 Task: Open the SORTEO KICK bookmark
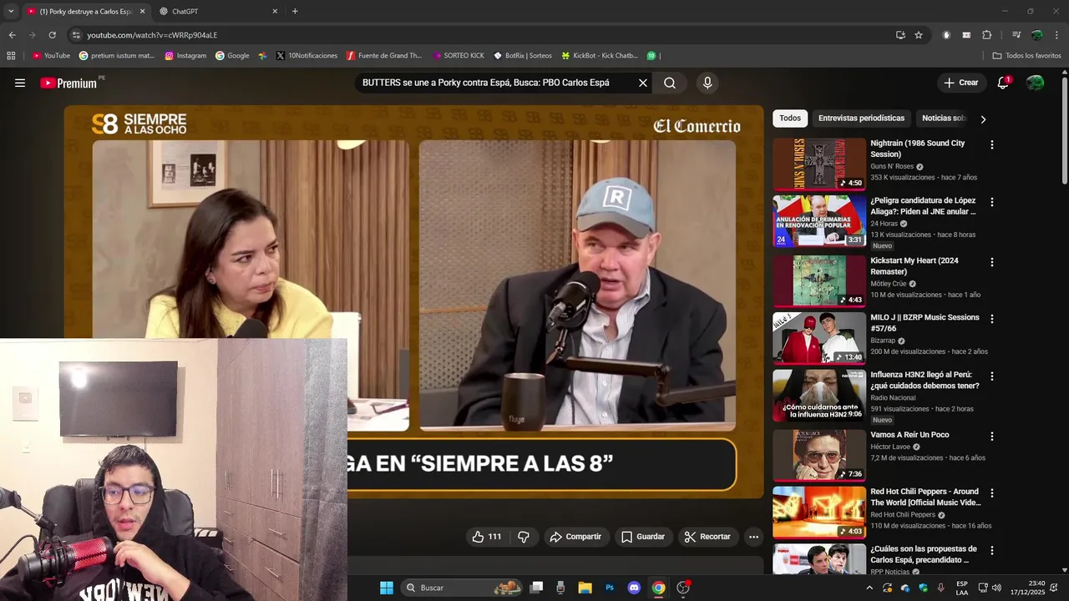tap(459, 56)
